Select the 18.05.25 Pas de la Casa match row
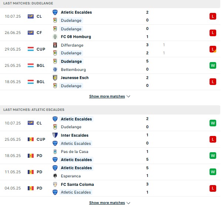 [110, 156]
